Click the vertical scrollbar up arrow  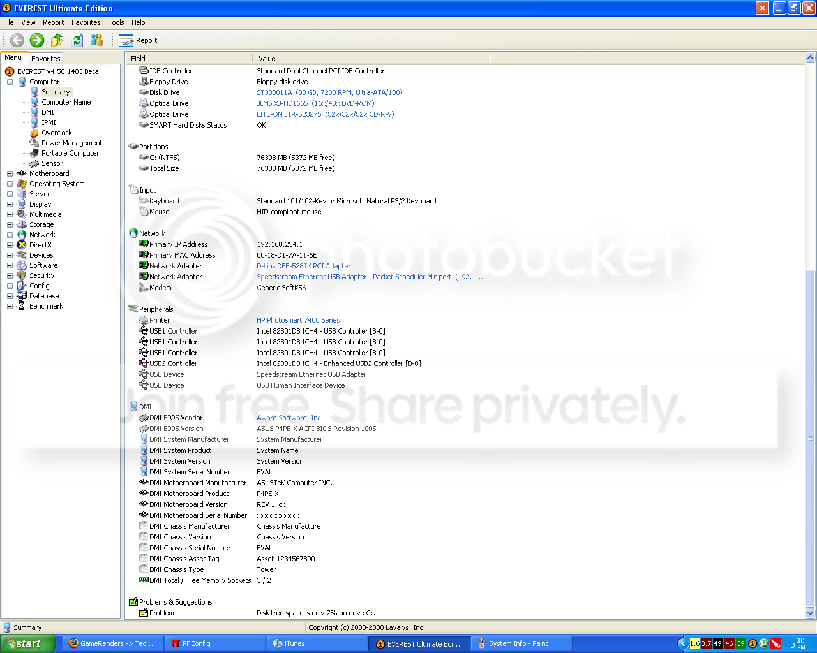pyautogui.click(x=811, y=58)
